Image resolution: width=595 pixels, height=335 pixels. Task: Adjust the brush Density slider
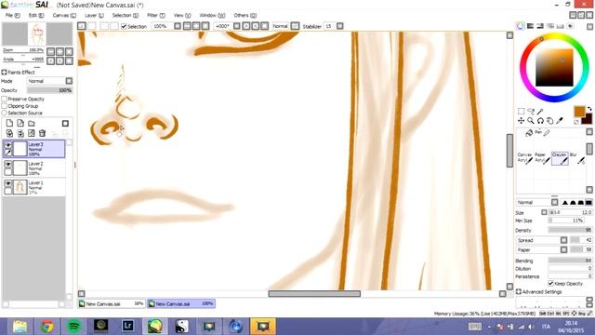click(x=570, y=230)
